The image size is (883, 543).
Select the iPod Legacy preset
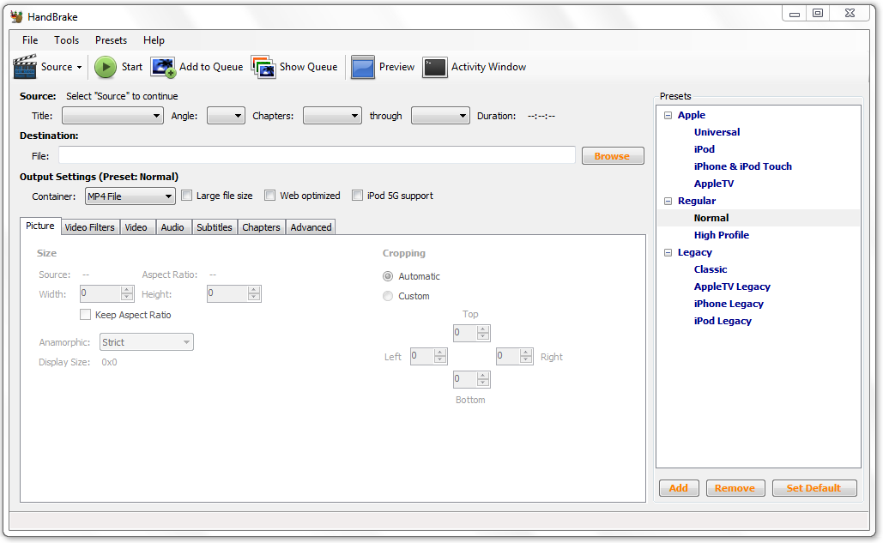point(723,322)
